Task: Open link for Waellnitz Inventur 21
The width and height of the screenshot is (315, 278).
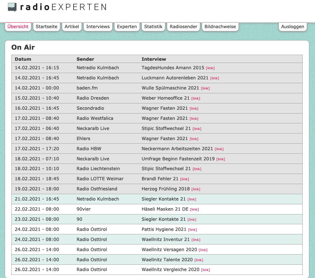Action: pos(196,240)
